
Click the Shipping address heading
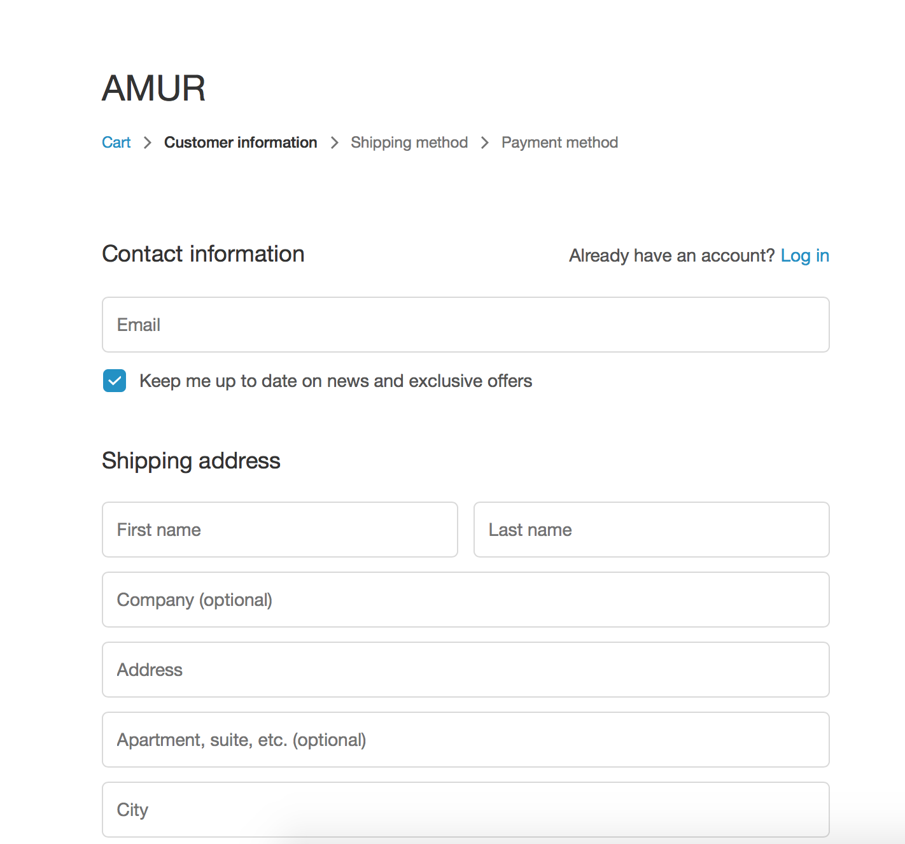click(x=191, y=461)
